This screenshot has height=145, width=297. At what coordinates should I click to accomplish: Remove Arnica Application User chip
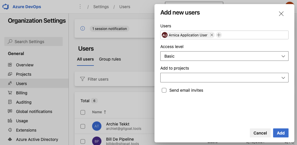212,35
